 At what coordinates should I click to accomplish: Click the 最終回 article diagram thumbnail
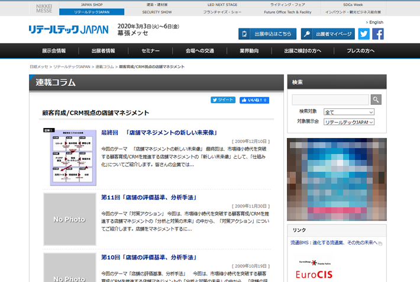[70, 157]
